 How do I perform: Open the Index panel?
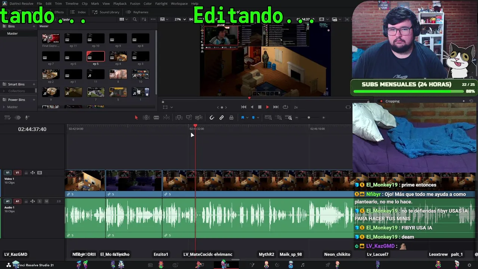click(78, 12)
